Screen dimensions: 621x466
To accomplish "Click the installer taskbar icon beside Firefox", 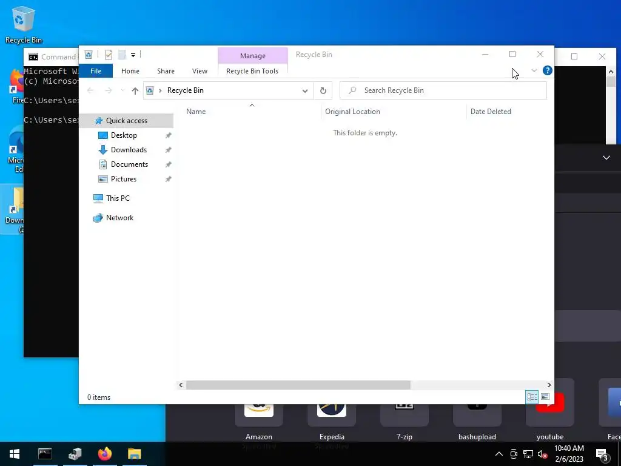I will pos(75,454).
